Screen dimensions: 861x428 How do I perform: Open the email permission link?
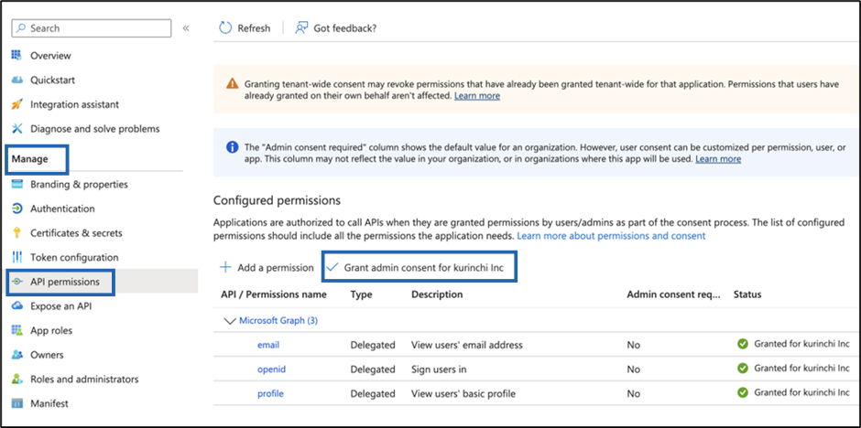click(268, 345)
